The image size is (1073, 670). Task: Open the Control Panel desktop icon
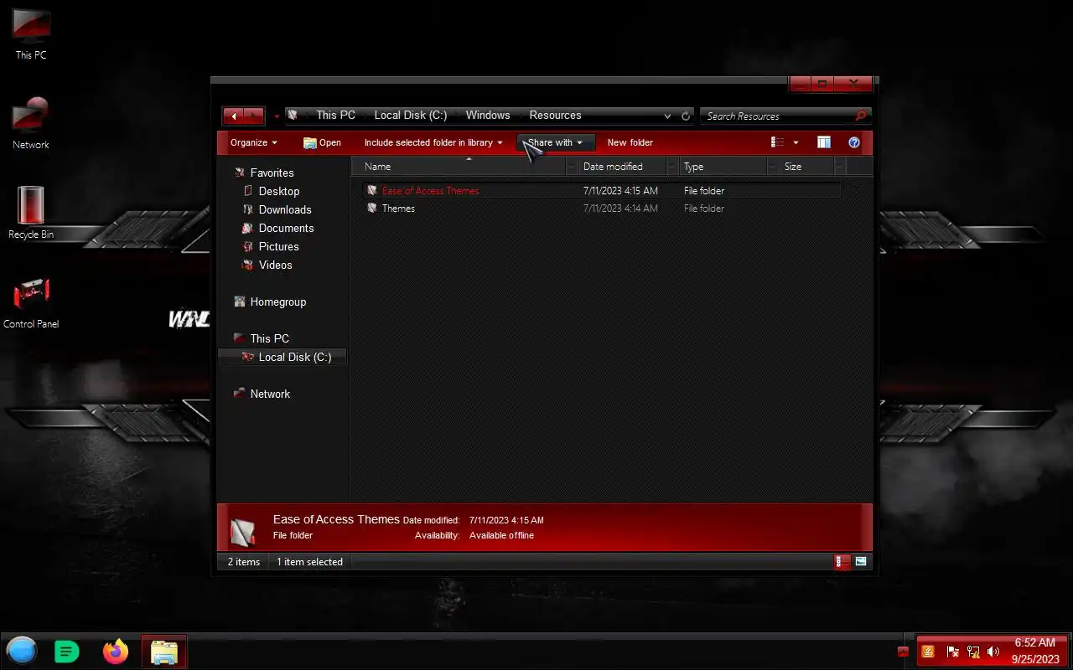[x=31, y=303]
